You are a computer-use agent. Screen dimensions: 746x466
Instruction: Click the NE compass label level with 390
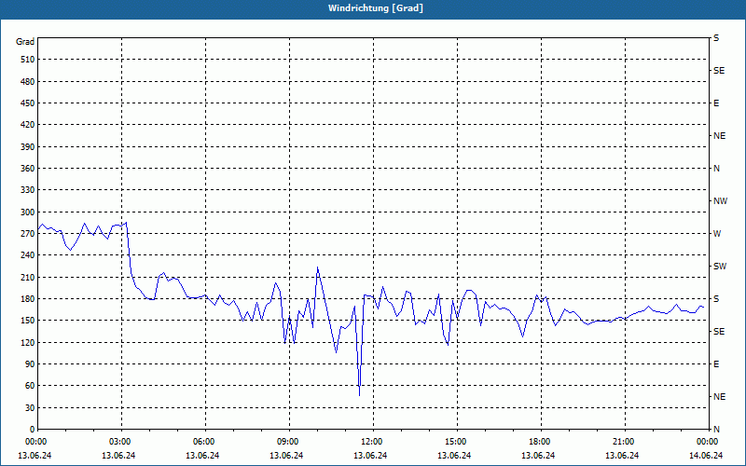719,136
